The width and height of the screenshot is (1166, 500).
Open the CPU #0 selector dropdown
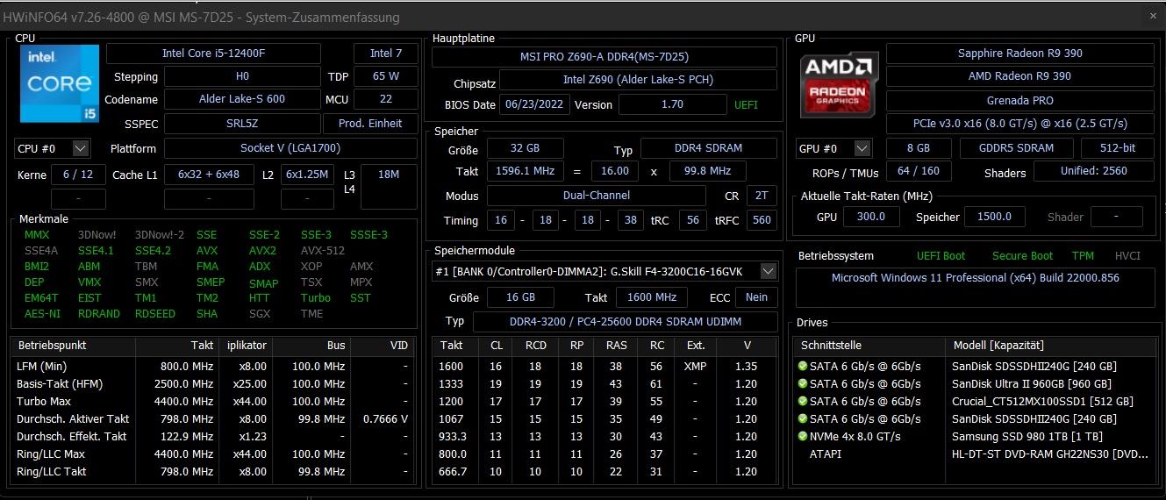(52, 148)
